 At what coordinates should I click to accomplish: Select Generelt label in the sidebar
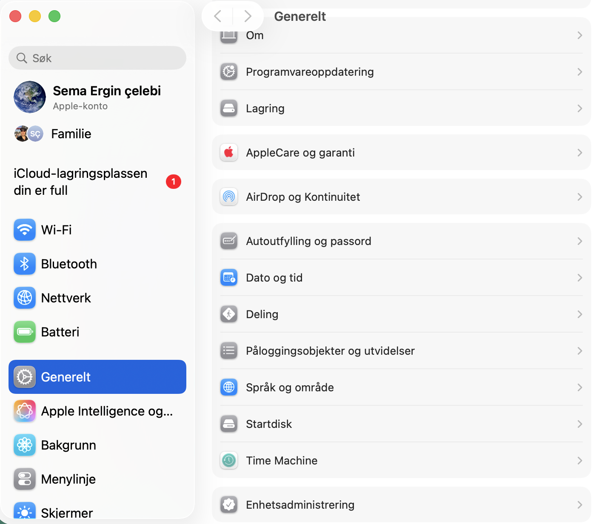66,377
